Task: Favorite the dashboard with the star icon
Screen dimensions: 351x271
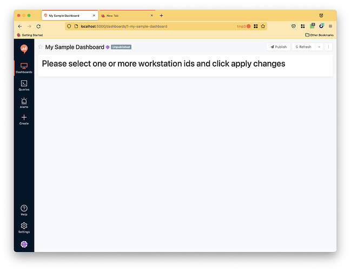Action: coord(41,47)
